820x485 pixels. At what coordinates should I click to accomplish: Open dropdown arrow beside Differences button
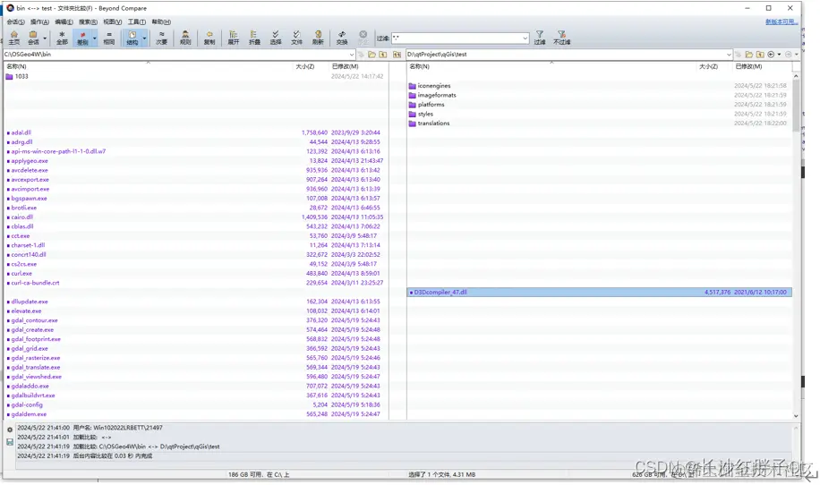tap(95, 38)
